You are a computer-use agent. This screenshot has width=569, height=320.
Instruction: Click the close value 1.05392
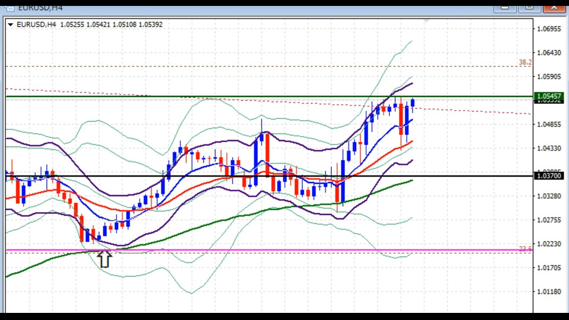click(151, 25)
